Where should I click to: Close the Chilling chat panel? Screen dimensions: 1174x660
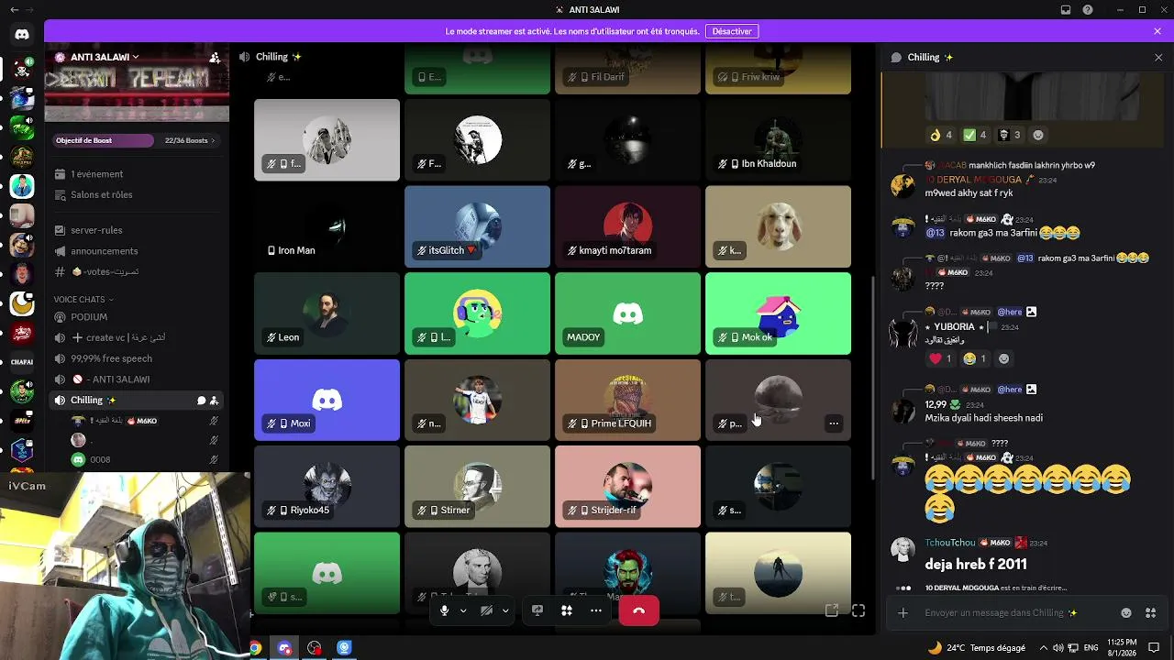click(x=1158, y=57)
